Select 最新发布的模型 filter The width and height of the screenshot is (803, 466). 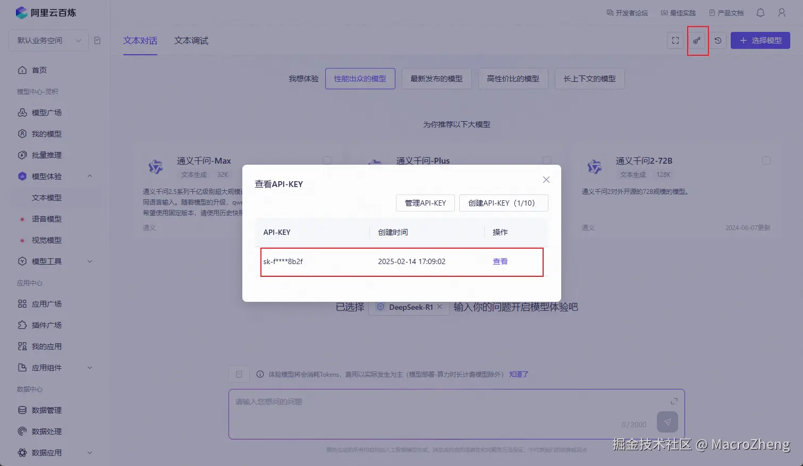tap(437, 79)
